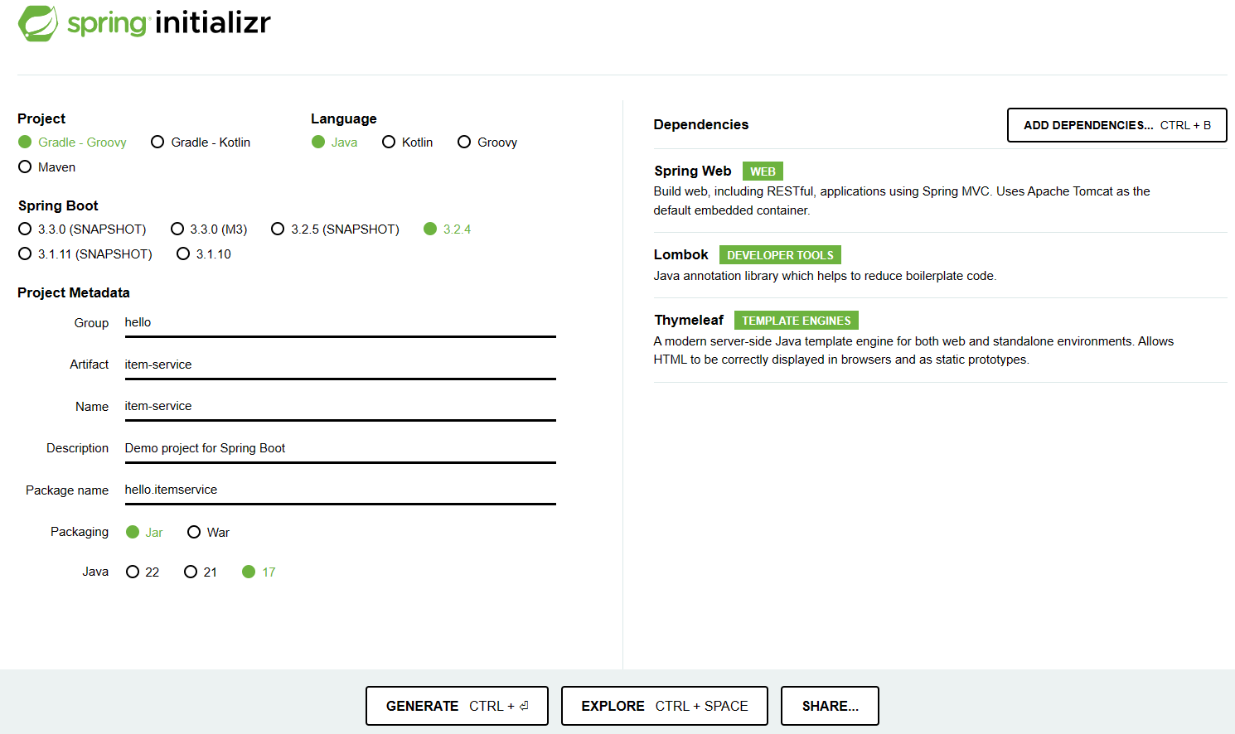This screenshot has height=734, width=1235.
Task: Select Java version 22
Action: 143,572
